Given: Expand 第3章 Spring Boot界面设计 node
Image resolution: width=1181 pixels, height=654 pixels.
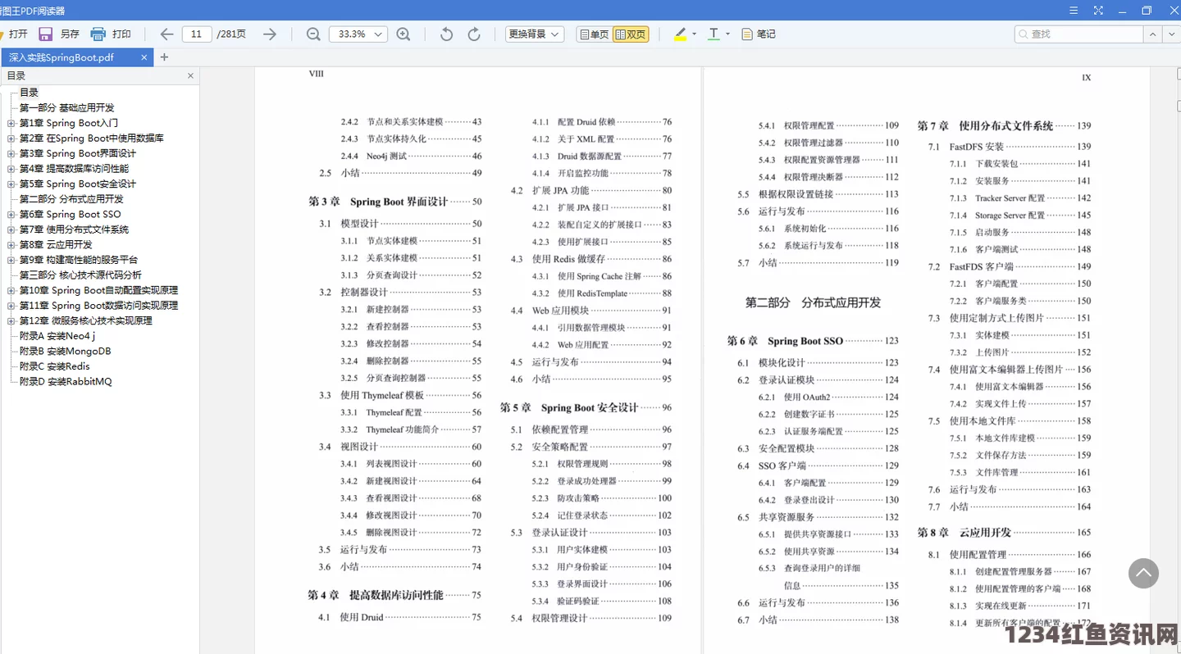Looking at the screenshot, I should (x=11, y=153).
